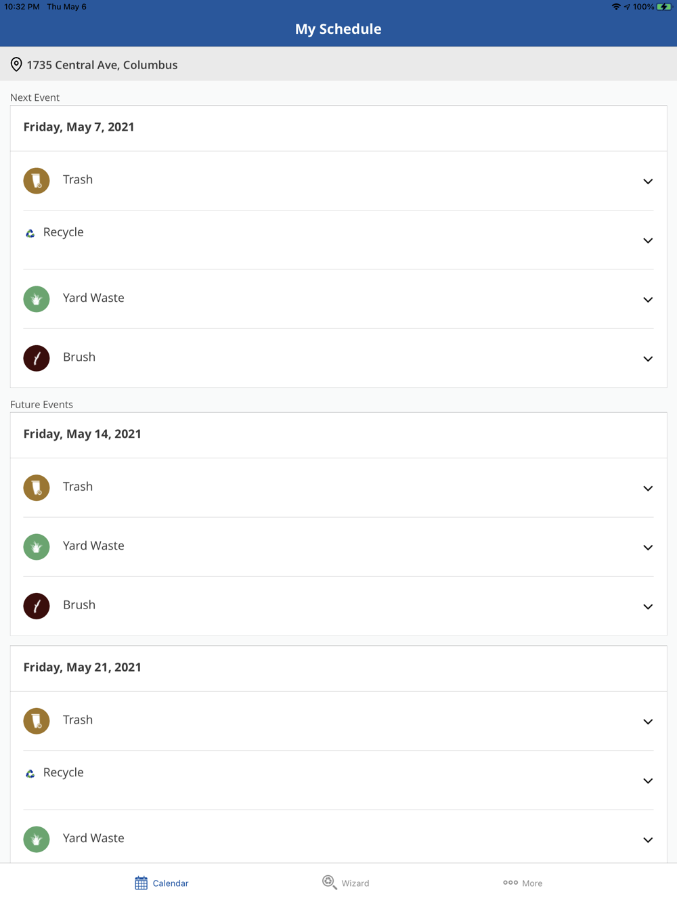Expand Recycle details for May 7
Image resolution: width=677 pixels, height=903 pixels.
648,240
